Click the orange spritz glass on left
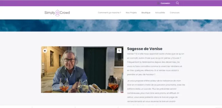Image resolution: width=222 pixels, height=108 pixels. coord(64,86)
